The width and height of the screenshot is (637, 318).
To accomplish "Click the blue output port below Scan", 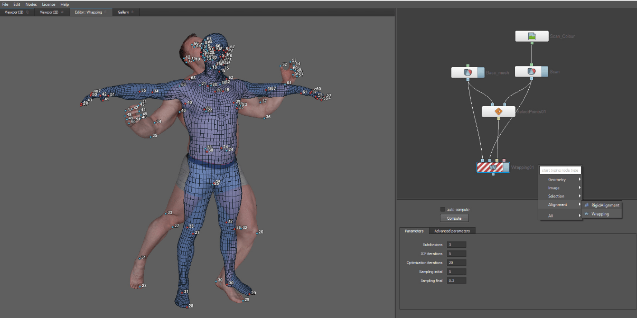I will click(x=531, y=78).
